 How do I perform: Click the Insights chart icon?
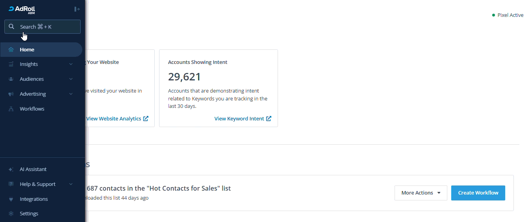11,64
